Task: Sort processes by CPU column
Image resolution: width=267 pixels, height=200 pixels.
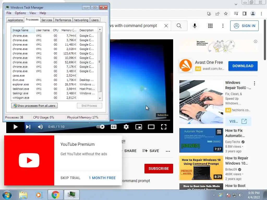Action: tap(56, 30)
